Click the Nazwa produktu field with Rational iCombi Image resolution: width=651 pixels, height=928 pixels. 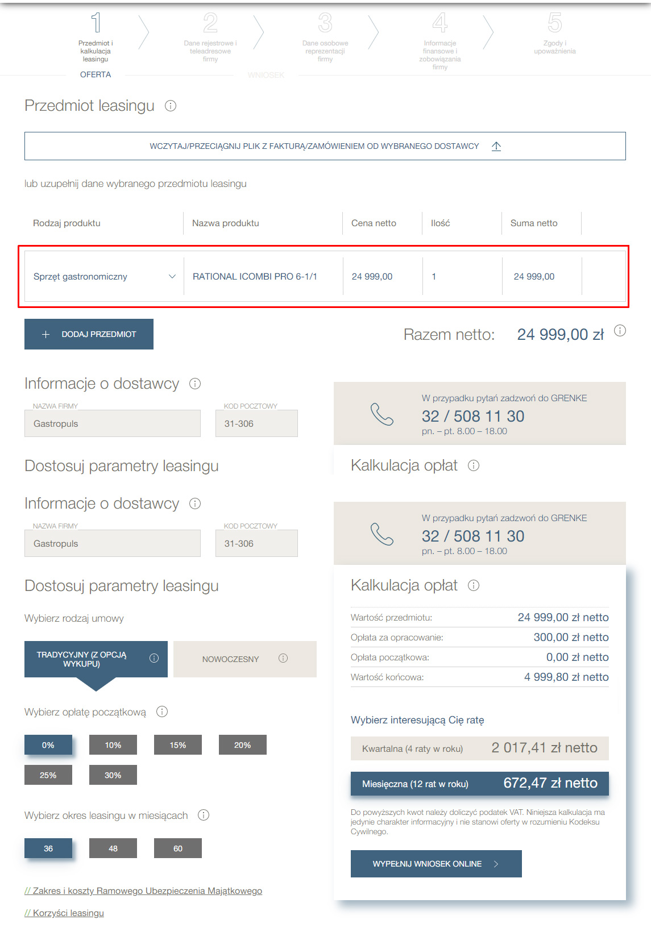coord(263,277)
